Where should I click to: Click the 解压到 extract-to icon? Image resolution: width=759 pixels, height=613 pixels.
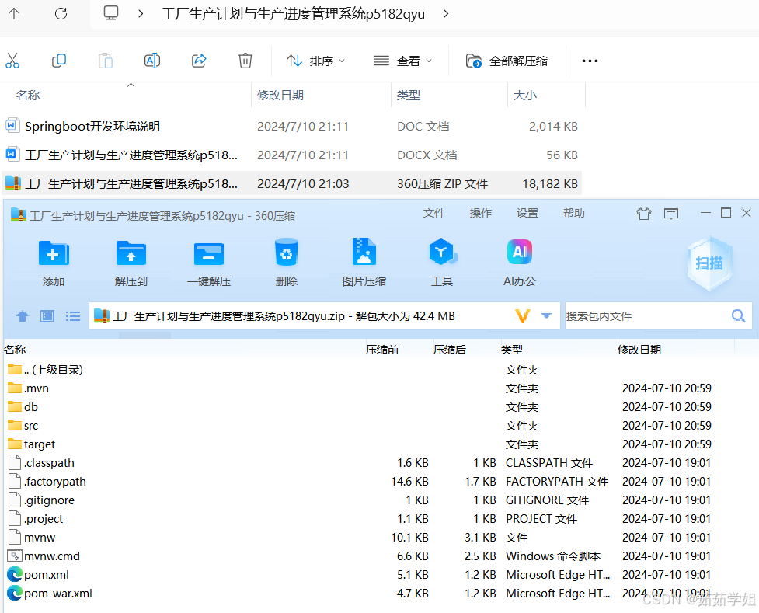tap(131, 253)
